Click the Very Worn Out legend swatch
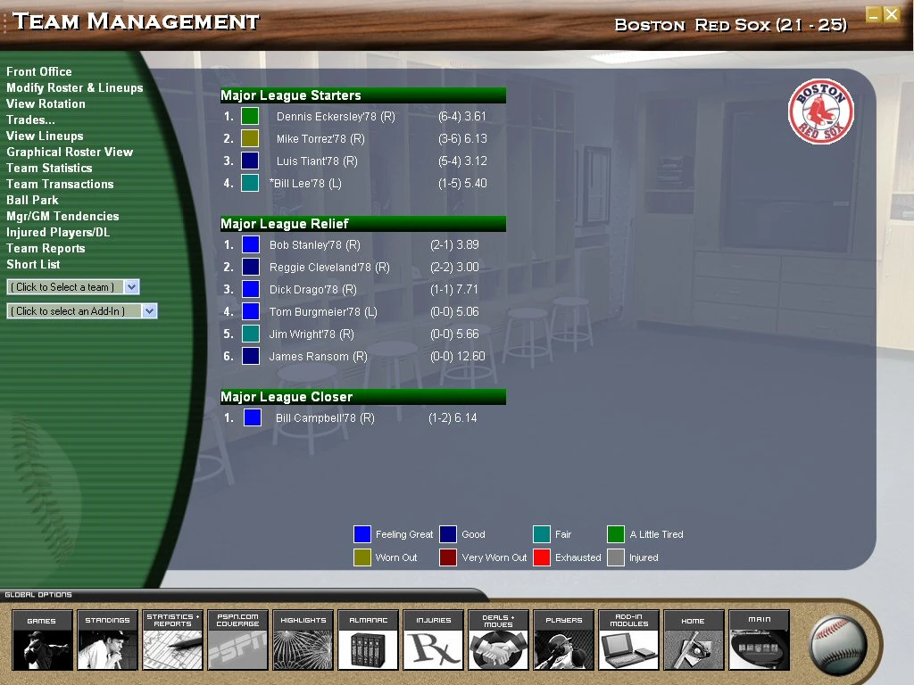The width and height of the screenshot is (914, 685). pyautogui.click(x=448, y=557)
